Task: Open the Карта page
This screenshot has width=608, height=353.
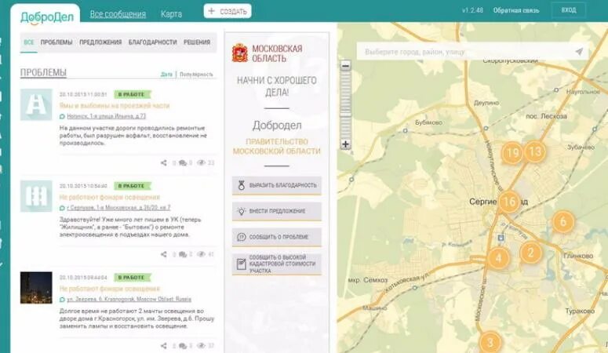Action: [x=171, y=14]
